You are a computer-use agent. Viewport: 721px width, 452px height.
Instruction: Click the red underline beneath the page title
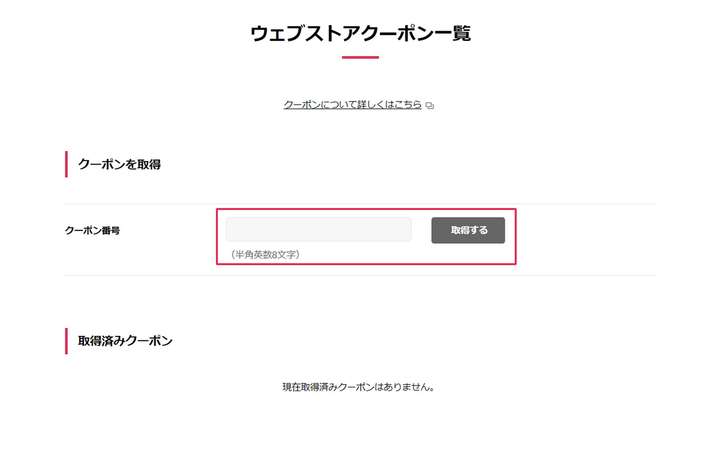pyautogui.click(x=360, y=58)
